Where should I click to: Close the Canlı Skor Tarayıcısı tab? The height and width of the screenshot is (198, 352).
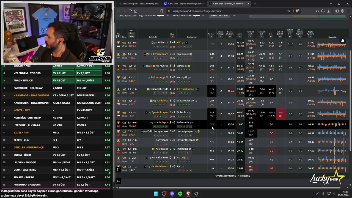(248, 4)
